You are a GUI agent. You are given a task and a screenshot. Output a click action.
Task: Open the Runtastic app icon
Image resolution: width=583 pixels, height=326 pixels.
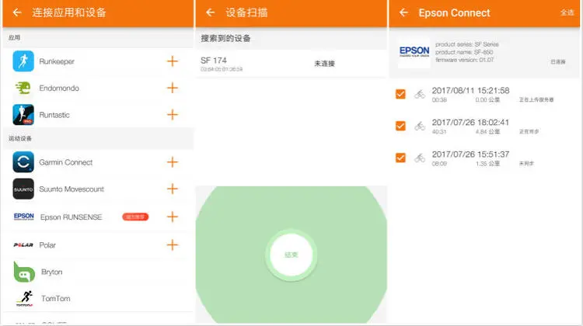[23, 115]
